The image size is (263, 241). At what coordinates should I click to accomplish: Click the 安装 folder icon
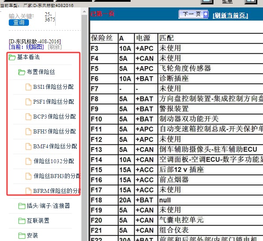click(22, 236)
